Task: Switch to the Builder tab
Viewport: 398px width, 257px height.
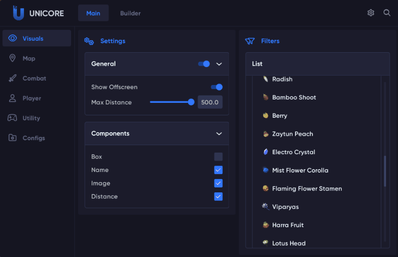Action: [x=130, y=13]
